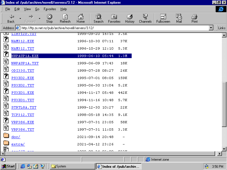The image size is (227, 170).
Task: Open the NWPAUP1A.TXT link
Action: [x=25, y=63]
